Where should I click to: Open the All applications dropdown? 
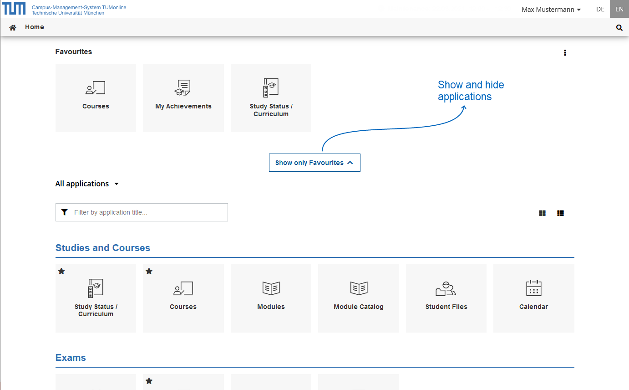tap(87, 184)
